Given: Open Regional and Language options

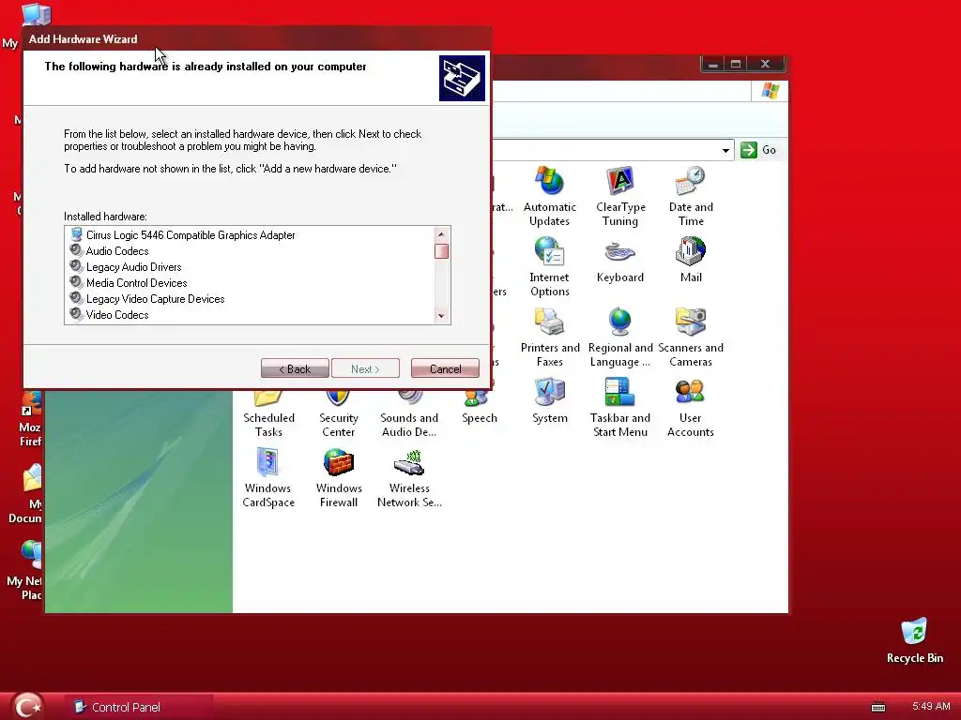Looking at the screenshot, I should [620, 337].
